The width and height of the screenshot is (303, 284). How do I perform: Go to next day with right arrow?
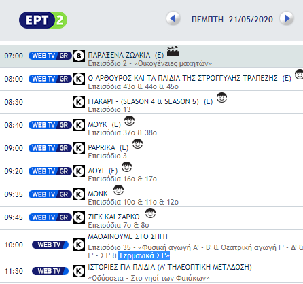287,18
